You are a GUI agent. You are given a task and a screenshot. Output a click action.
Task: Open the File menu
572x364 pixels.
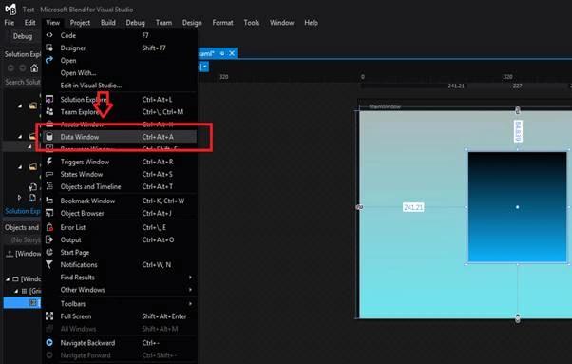pyautogui.click(x=10, y=23)
